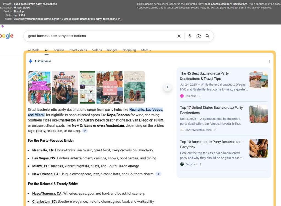Click the magnifying glass search icon
This screenshot has width=281, height=206.
click(207, 36)
